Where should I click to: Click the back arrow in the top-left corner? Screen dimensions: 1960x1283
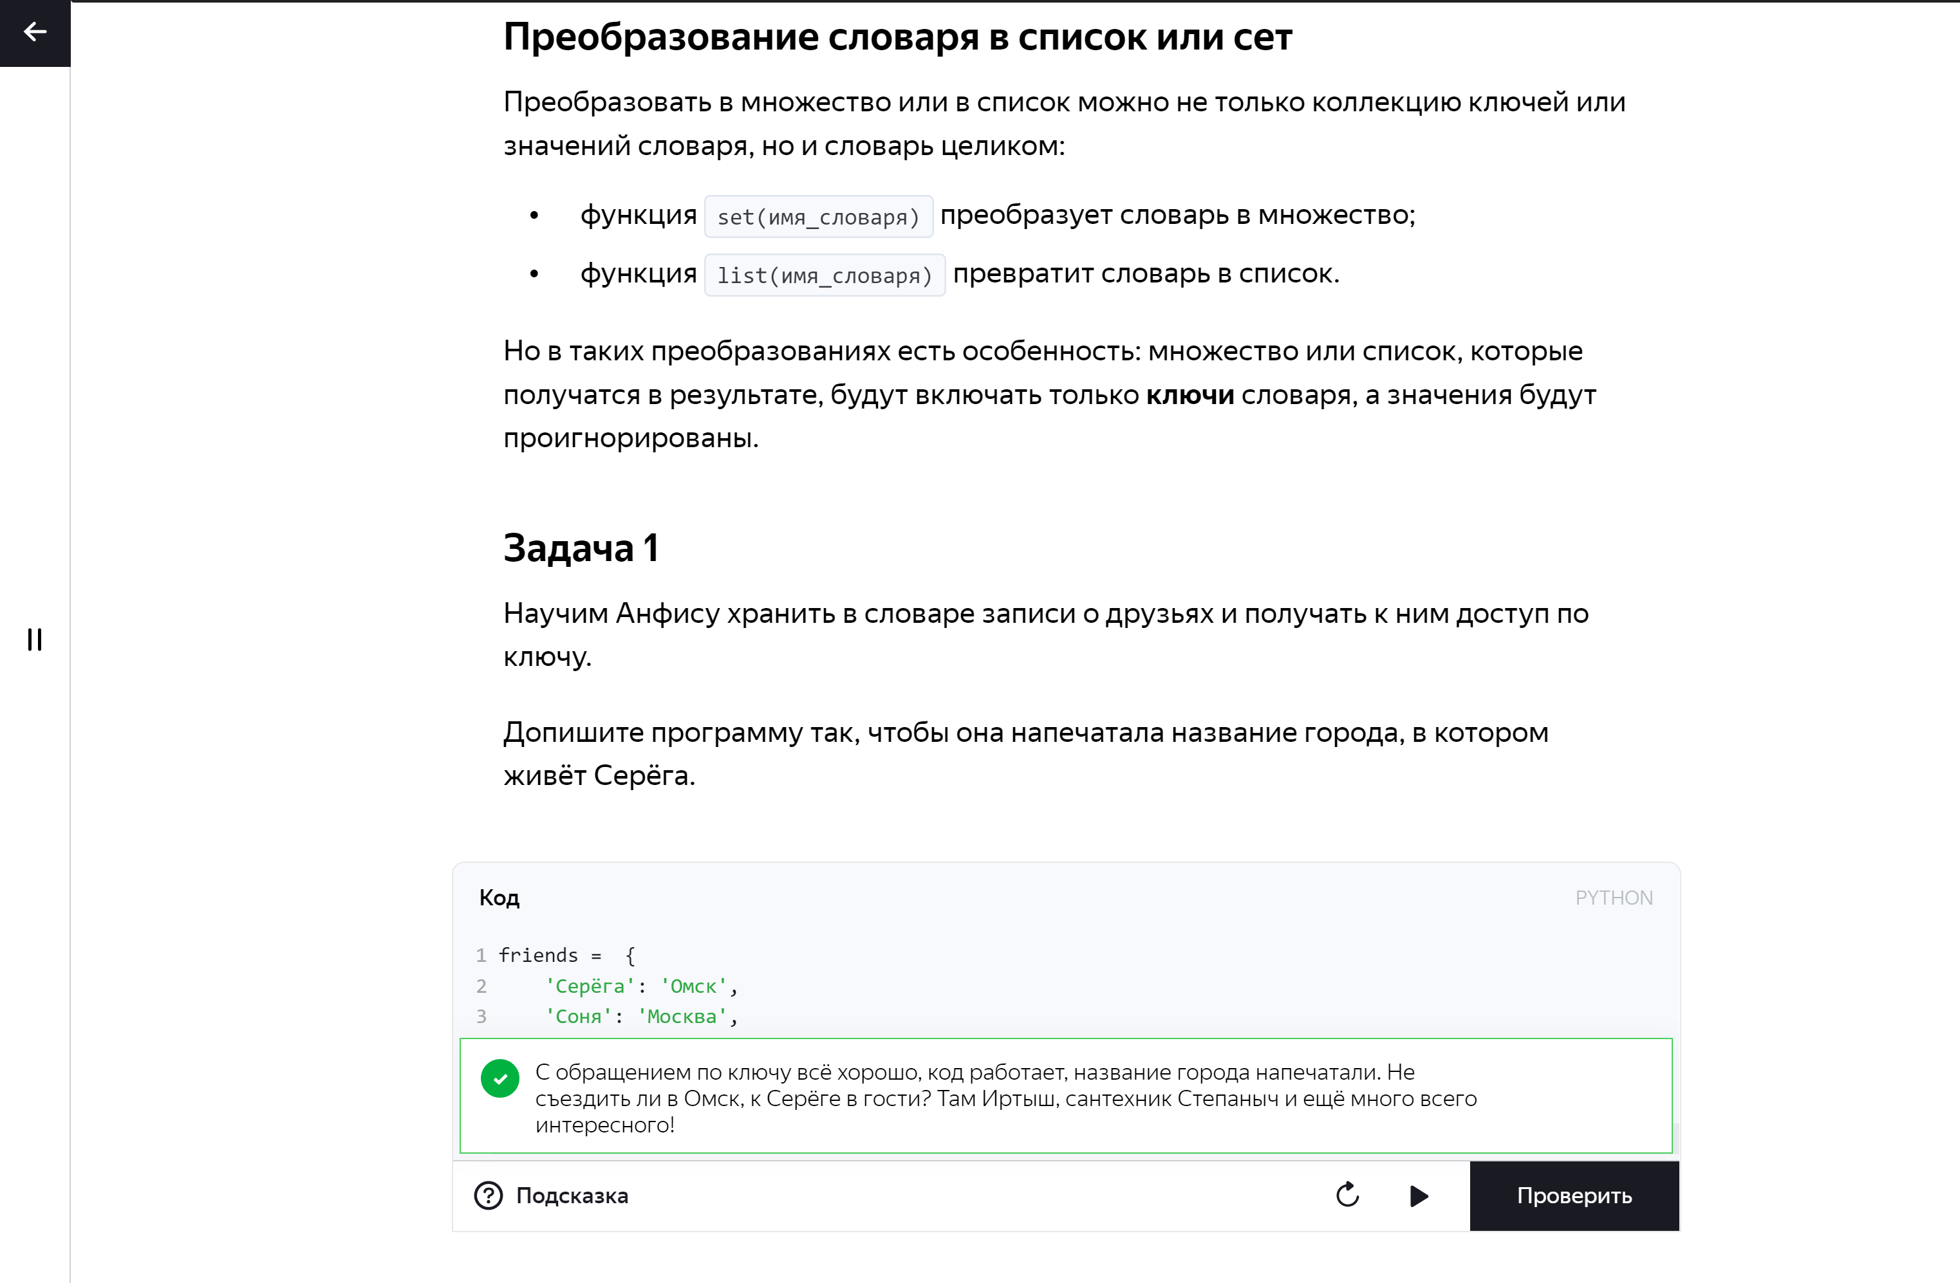(x=35, y=32)
